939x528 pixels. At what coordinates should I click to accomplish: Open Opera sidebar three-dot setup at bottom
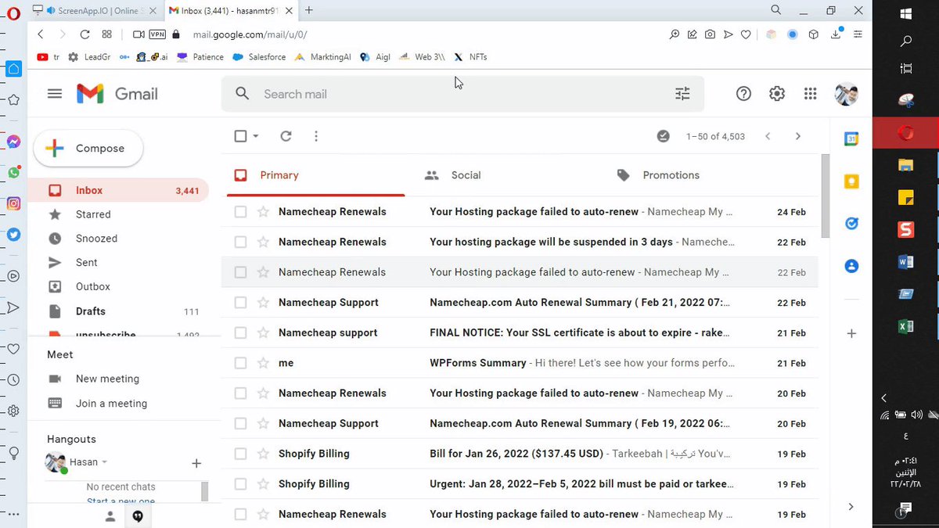click(x=13, y=514)
